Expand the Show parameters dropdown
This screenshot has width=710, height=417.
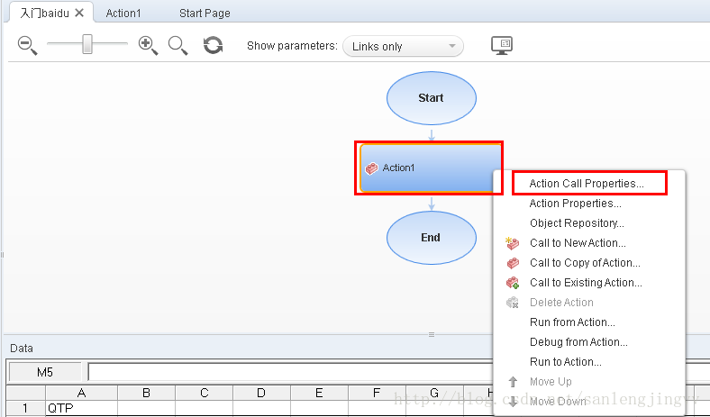403,46
